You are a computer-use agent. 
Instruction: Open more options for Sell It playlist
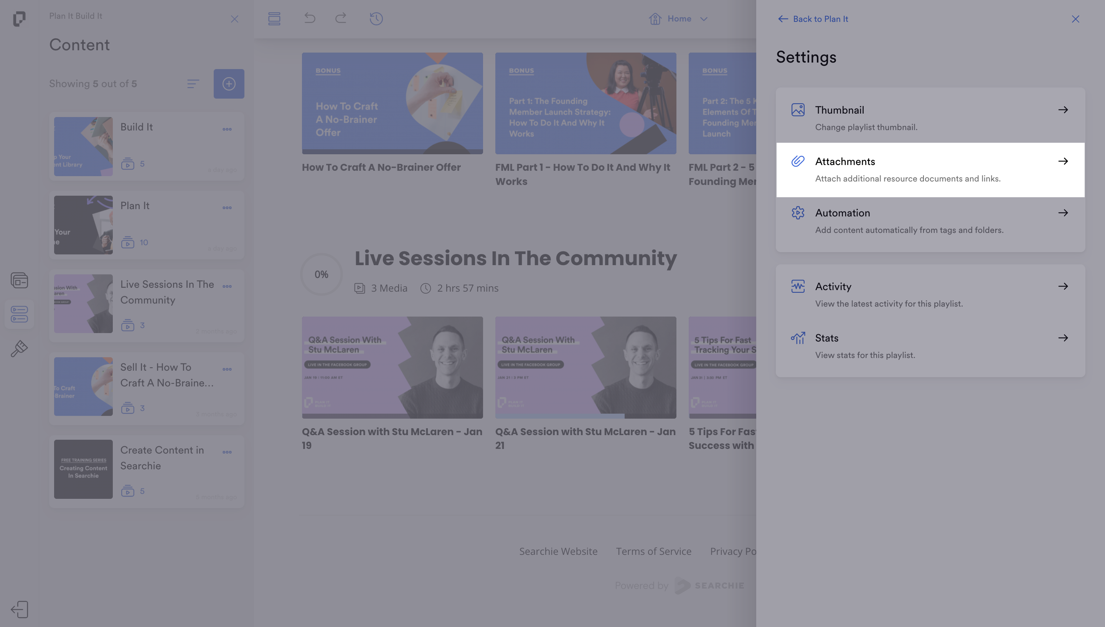pyautogui.click(x=227, y=369)
